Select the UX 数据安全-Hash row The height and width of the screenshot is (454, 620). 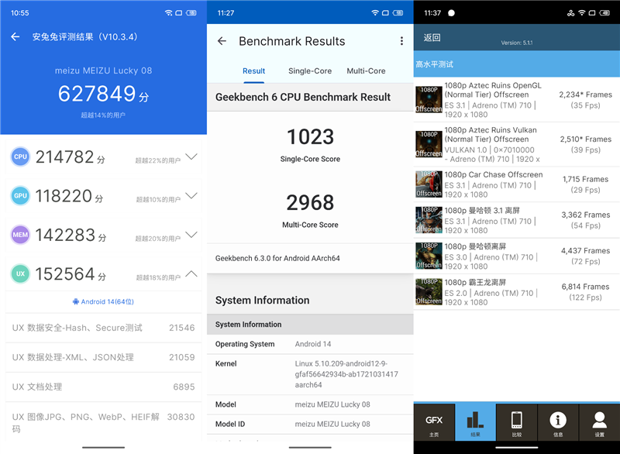[103, 328]
